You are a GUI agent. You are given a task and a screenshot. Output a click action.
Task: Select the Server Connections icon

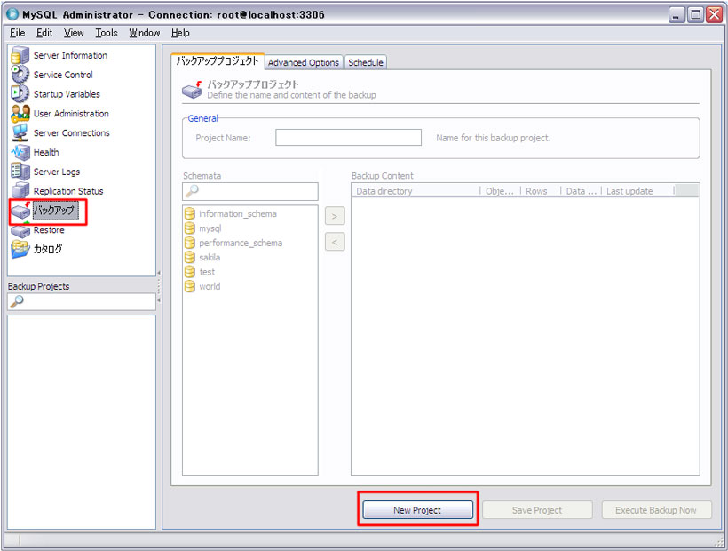coord(20,133)
